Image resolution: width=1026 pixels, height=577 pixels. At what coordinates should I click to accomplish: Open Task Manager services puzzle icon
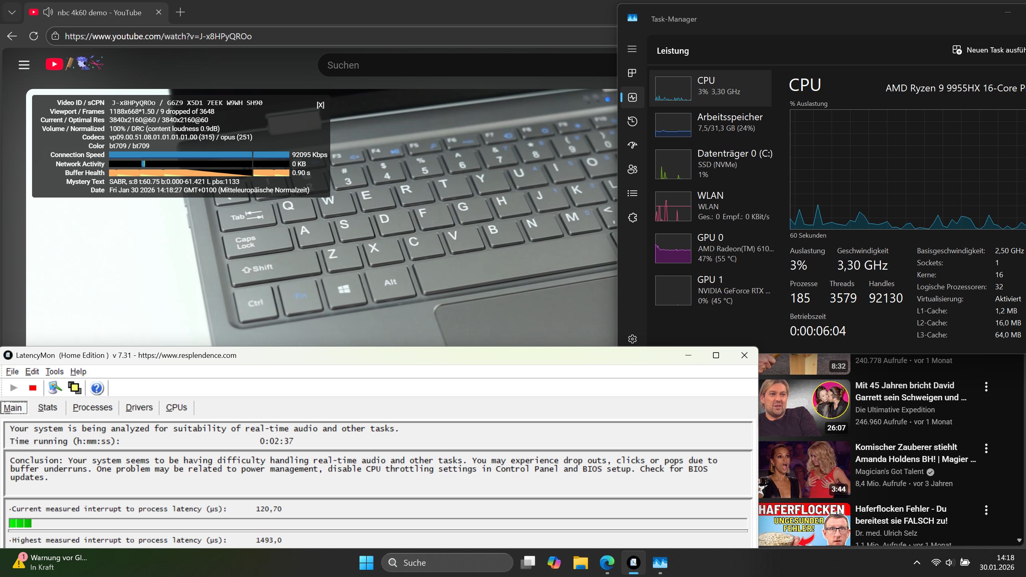click(x=632, y=218)
